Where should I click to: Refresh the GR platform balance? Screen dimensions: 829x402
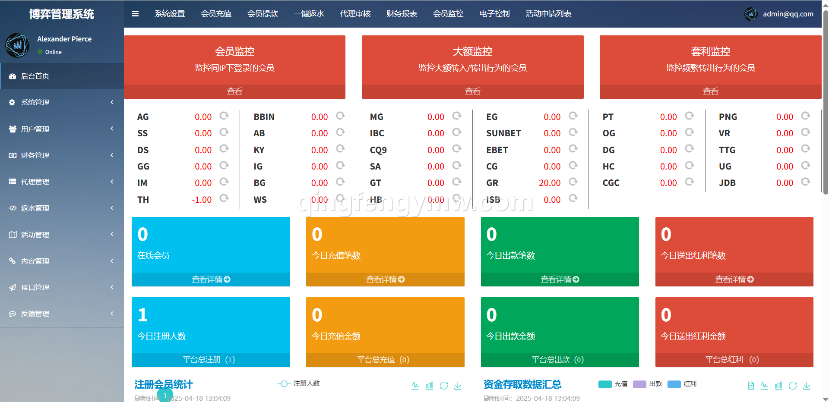[573, 182]
